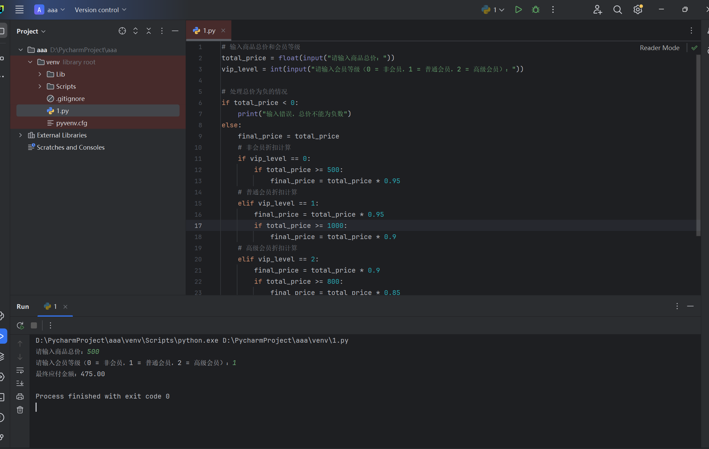
Task: Expand the Lib folder
Action: (x=40, y=74)
